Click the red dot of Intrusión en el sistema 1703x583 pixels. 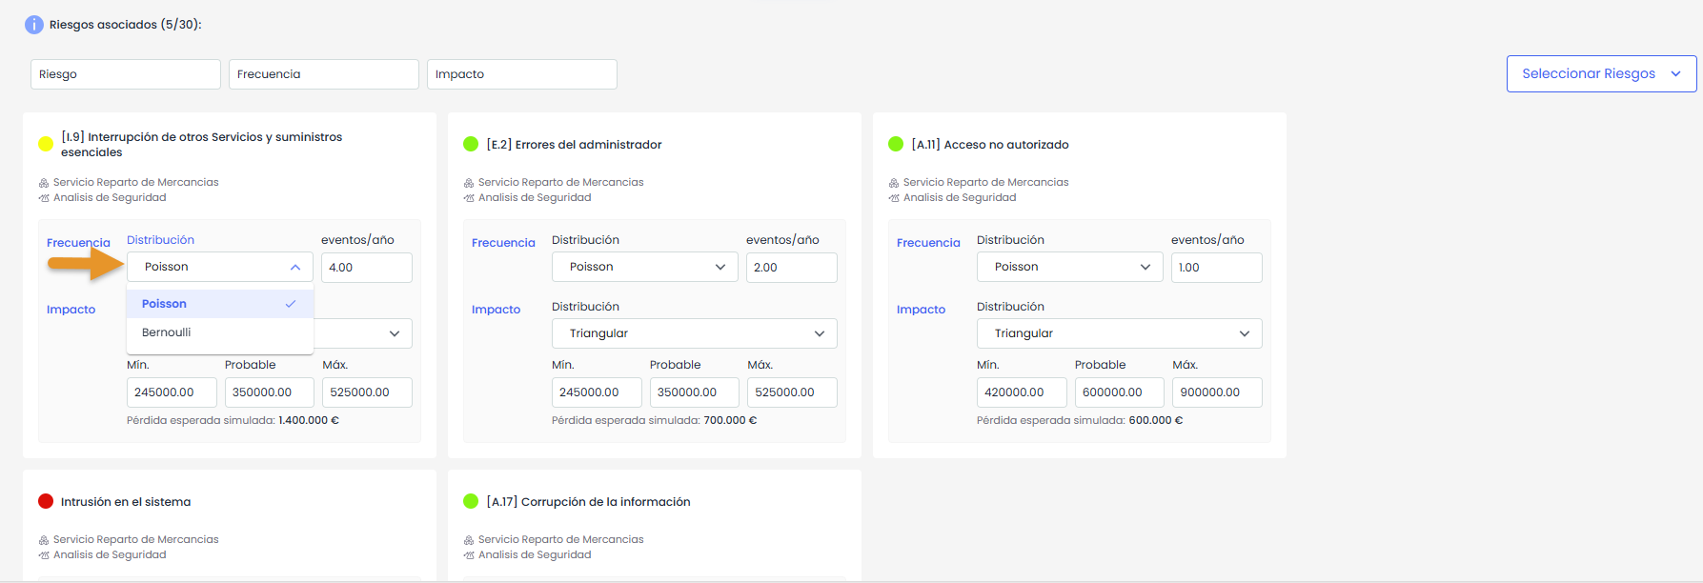(46, 501)
